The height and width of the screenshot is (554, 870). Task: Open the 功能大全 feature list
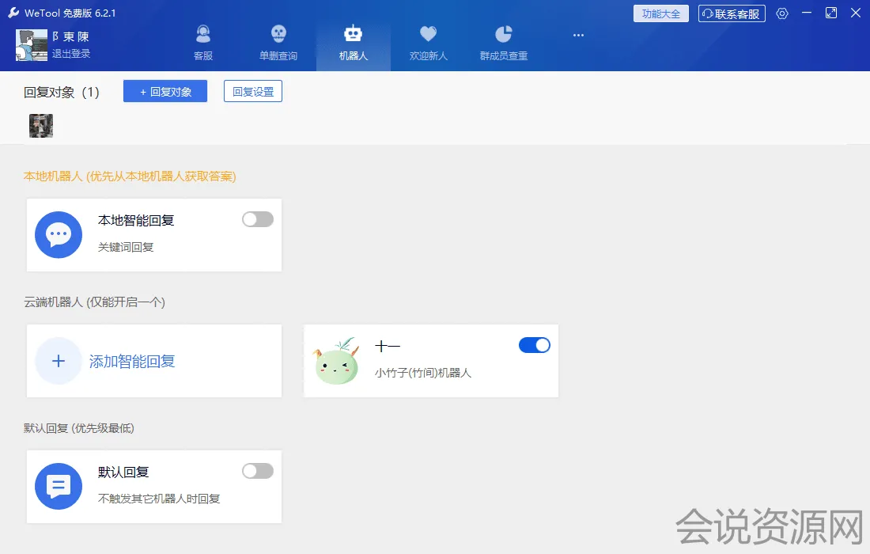661,13
